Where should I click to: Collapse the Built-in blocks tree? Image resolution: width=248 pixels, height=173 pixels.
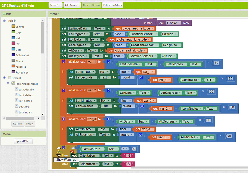point(4,21)
